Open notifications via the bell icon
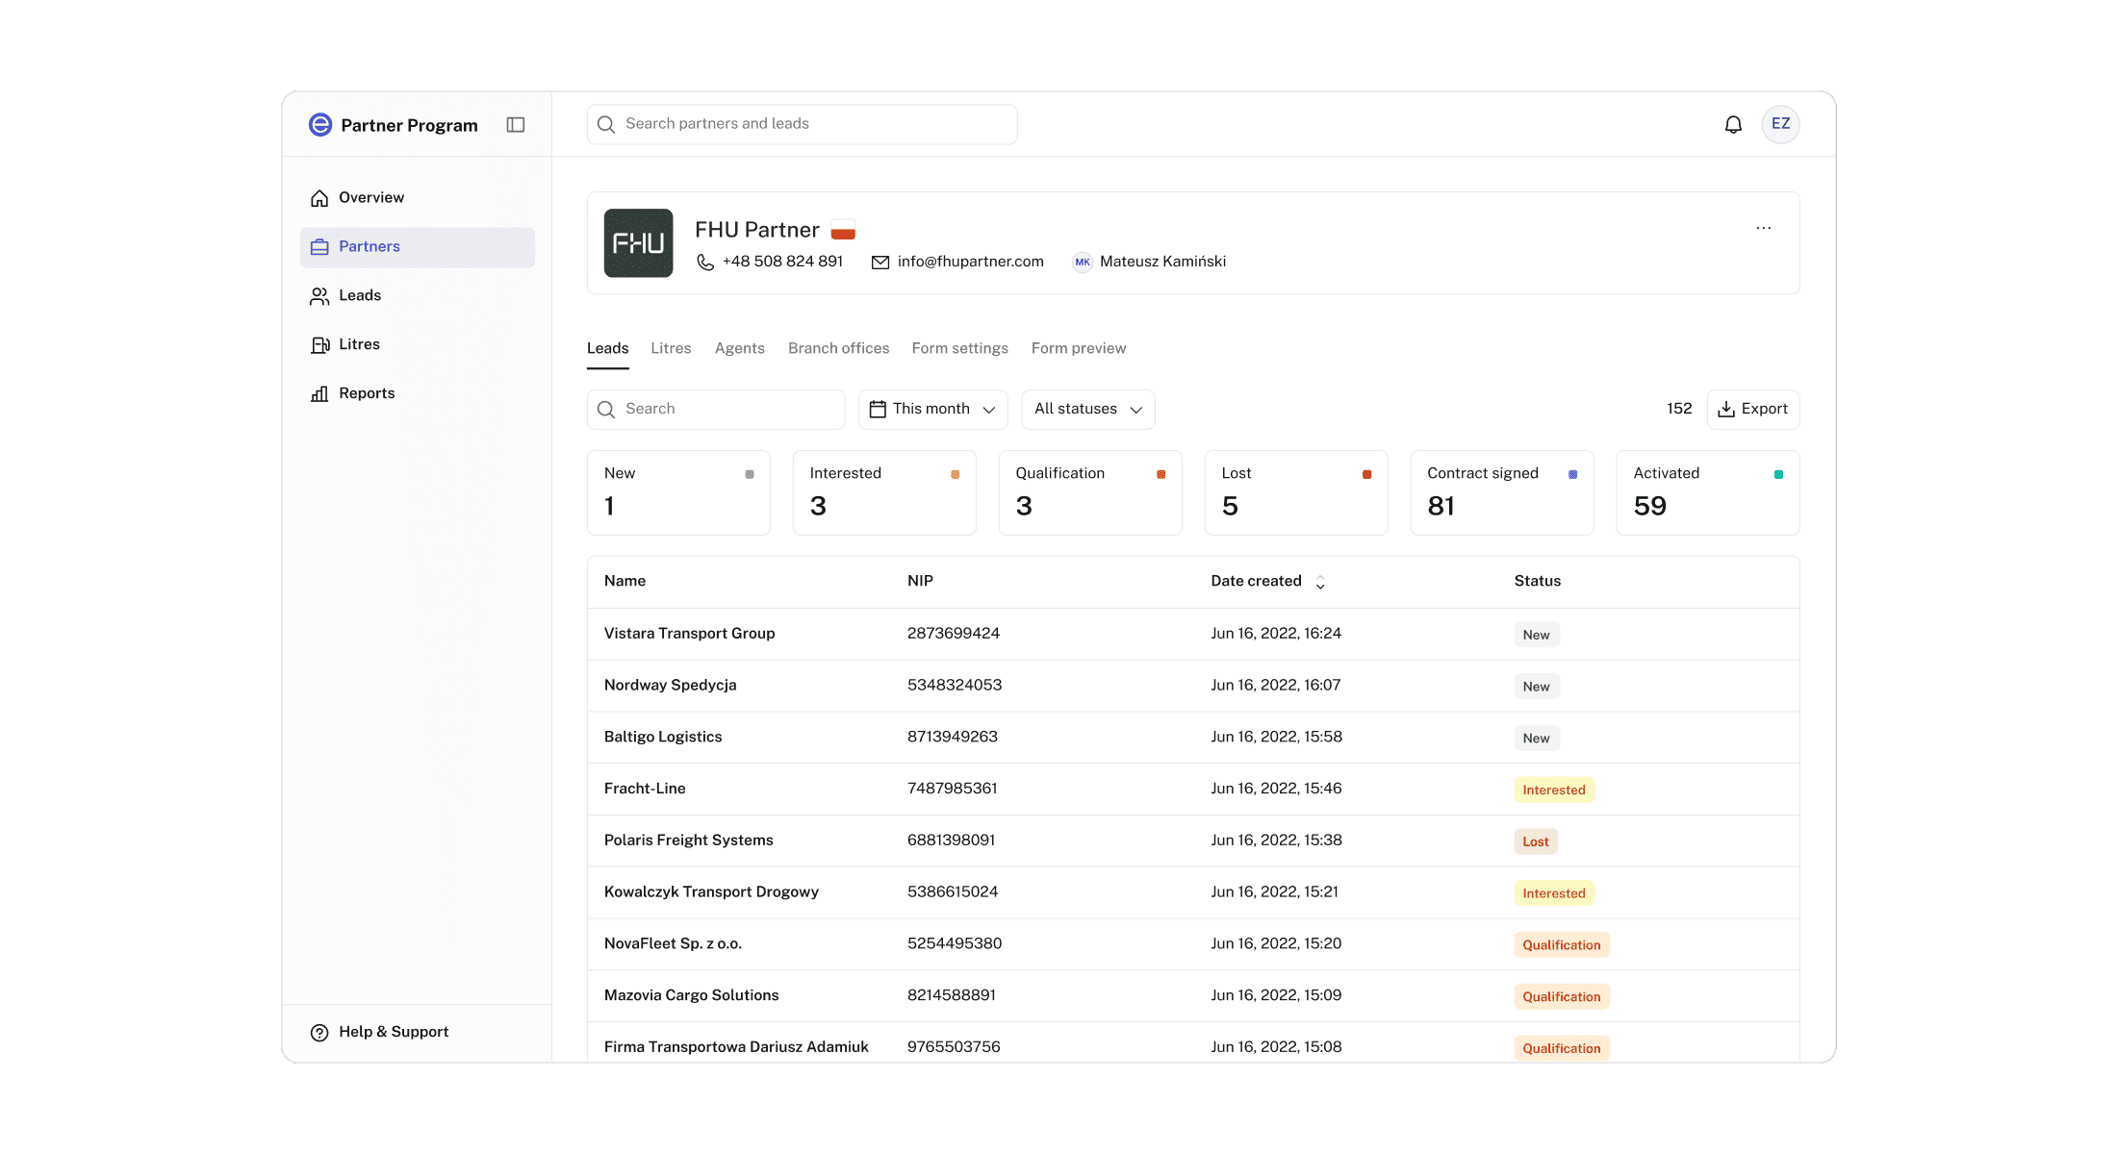The image size is (2117, 1154). pos(1733,125)
